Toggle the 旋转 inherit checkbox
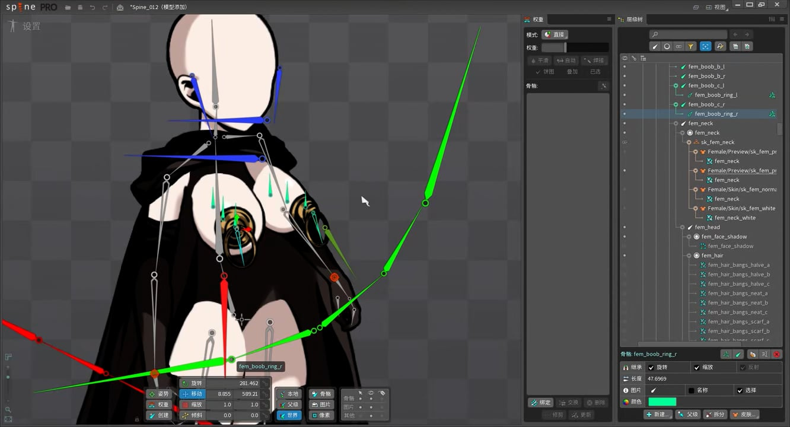 (x=651, y=368)
